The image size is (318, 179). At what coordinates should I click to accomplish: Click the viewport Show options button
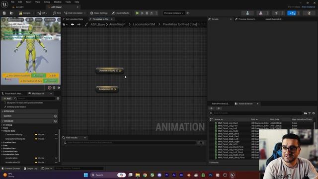[x=39, y=20]
